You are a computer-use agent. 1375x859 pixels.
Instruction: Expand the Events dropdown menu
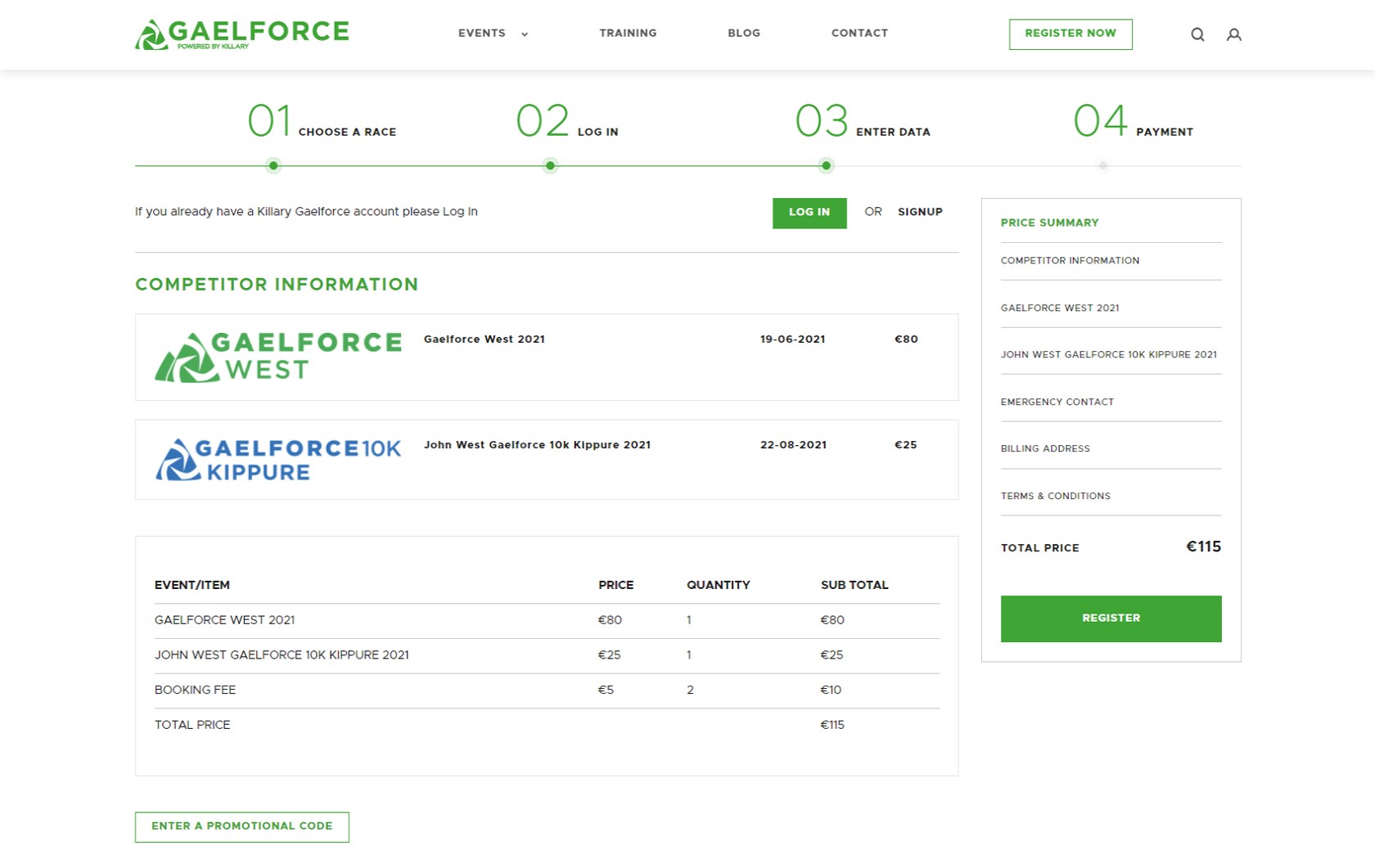point(493,34)
